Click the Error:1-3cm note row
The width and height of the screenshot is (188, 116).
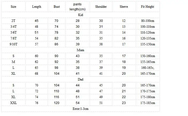click(x=81, y=109)
